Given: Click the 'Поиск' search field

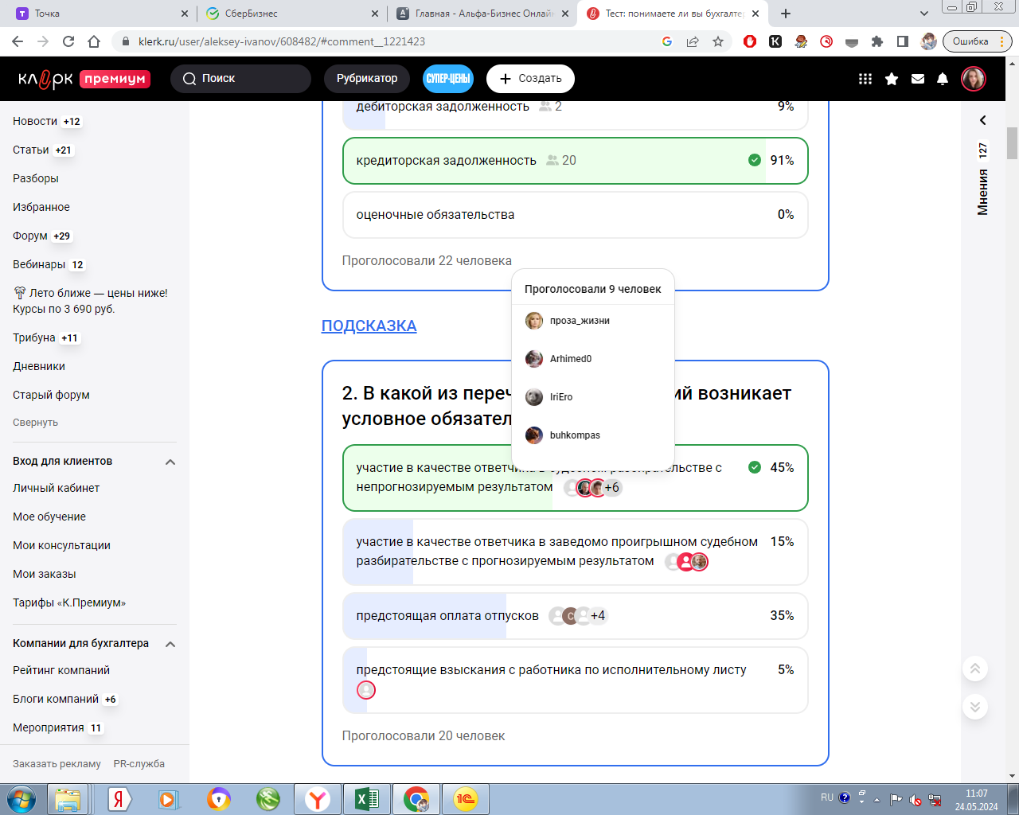Looking at the screenshot, I should pyautogui.click(x=240, y=79).
